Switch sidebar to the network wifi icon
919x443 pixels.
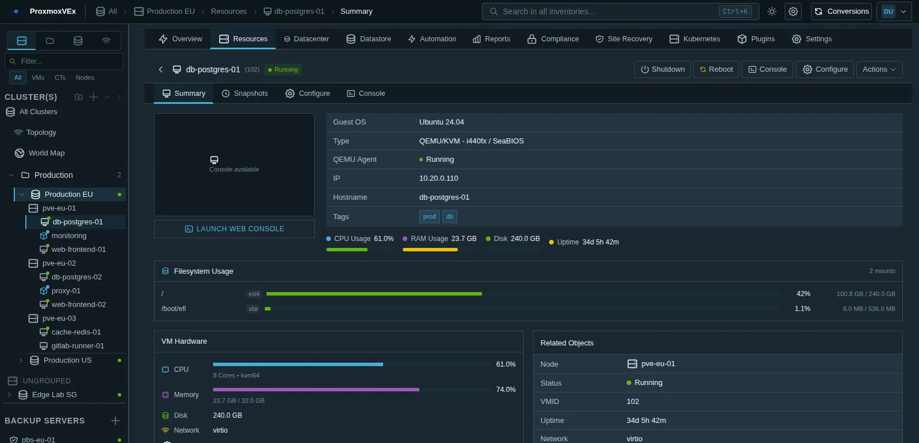(106, 41)
